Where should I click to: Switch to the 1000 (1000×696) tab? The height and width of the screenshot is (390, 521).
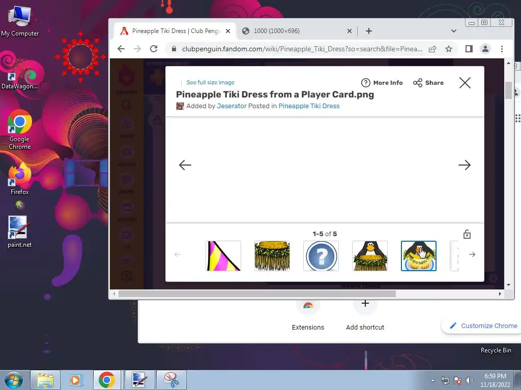click(x=276, y=31)
